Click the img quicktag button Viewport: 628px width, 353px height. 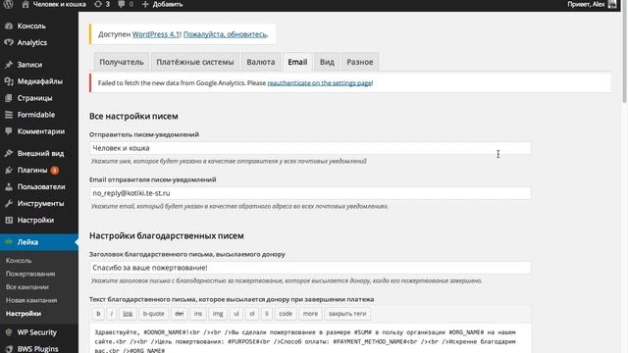point(218,314)
